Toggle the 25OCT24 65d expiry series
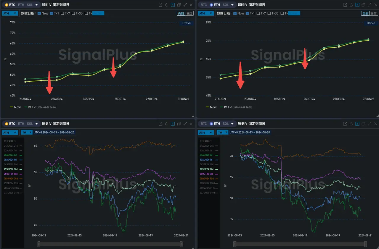Image resolution: width=379 pixels, height=249 pixels. [10, 174]
